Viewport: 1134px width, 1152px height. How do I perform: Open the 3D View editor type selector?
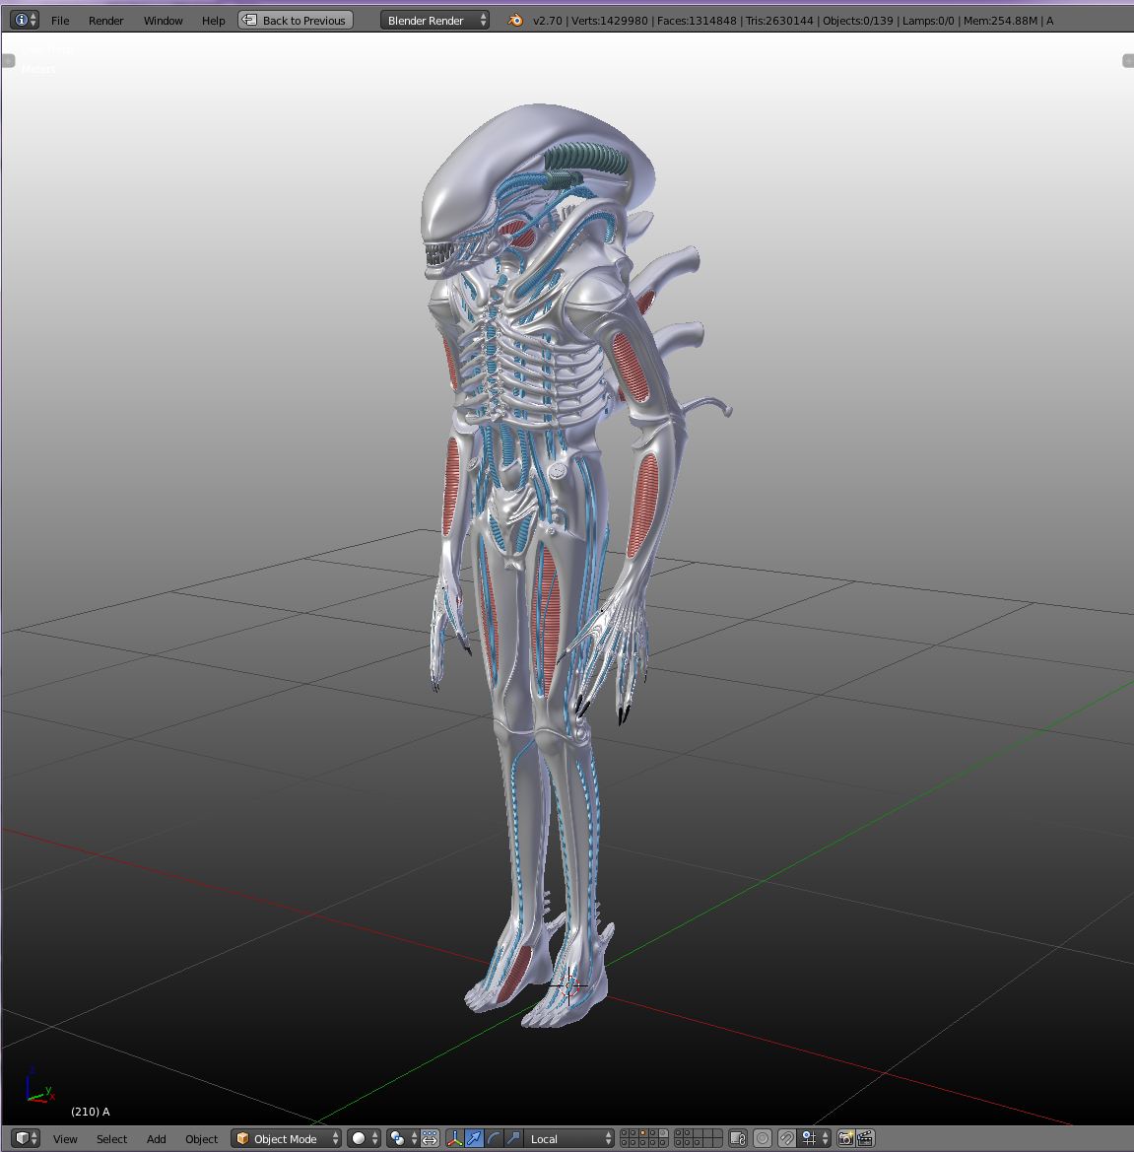[x=26, y=1138]
